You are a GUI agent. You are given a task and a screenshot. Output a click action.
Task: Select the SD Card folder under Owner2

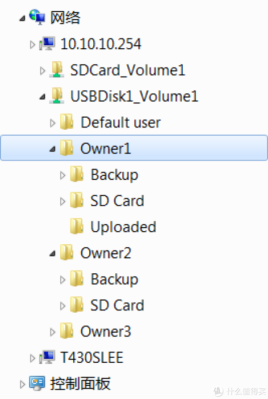pos(117,305)
